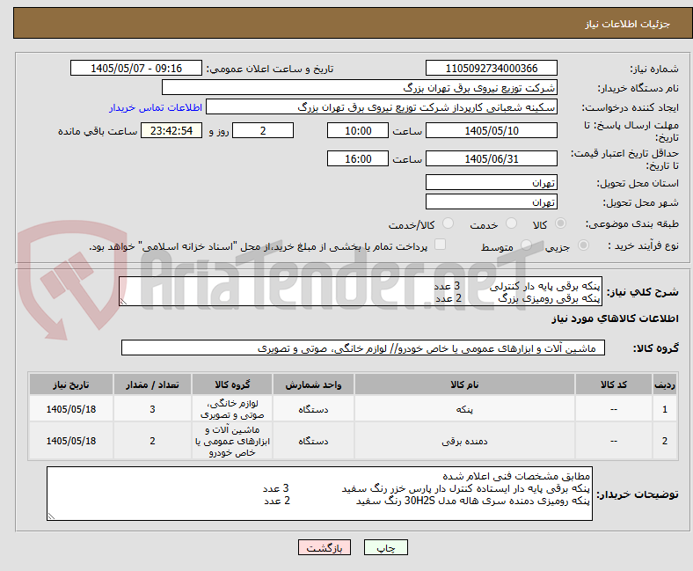The height and width of the screenshot is (571, 693).
Task: Click the goods group field
Action: 363,348
